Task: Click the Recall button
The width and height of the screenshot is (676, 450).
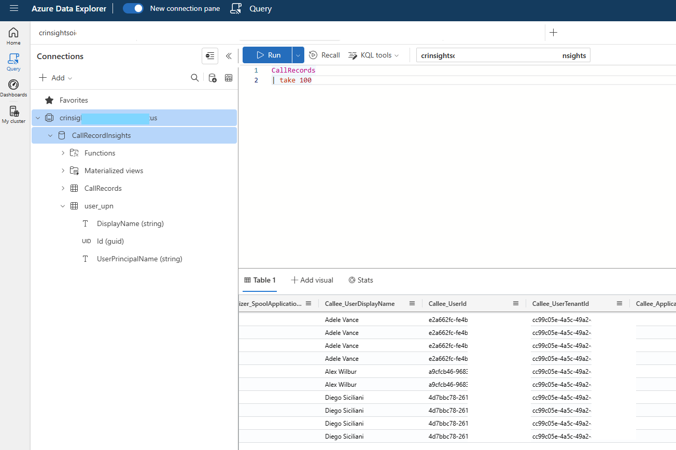Action: 325,55
